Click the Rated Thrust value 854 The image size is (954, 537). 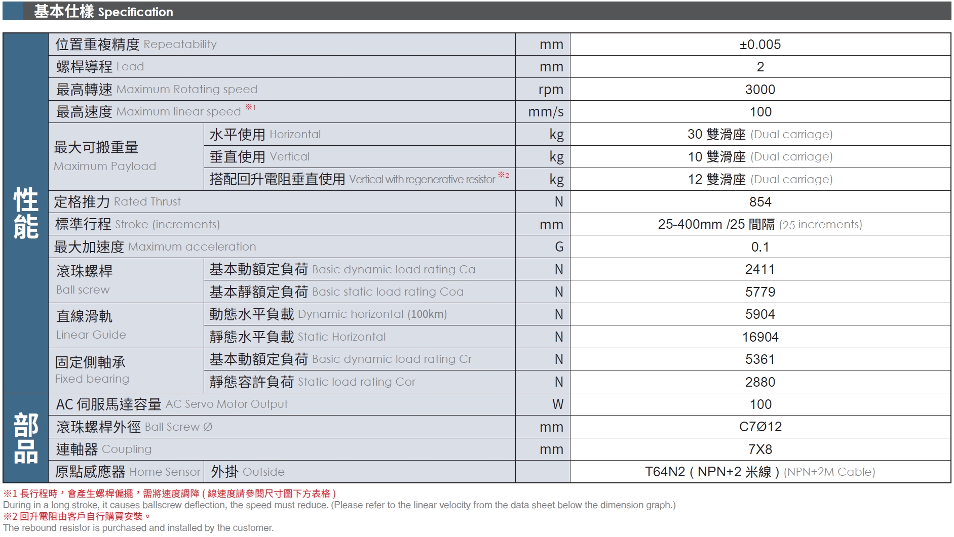click(759, 202)
